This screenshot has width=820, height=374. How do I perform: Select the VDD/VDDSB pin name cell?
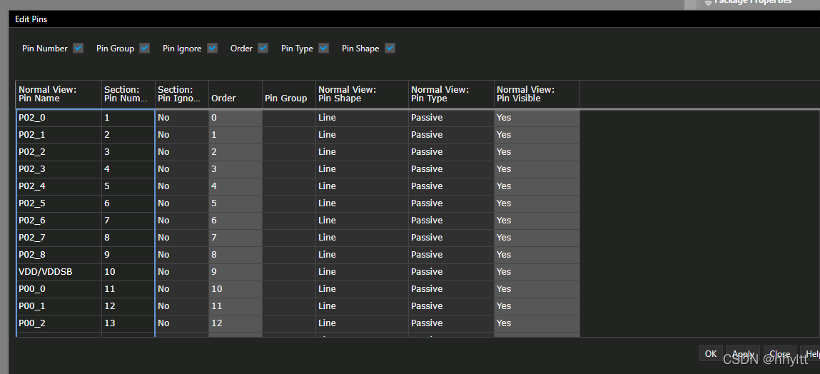[59, 272]
